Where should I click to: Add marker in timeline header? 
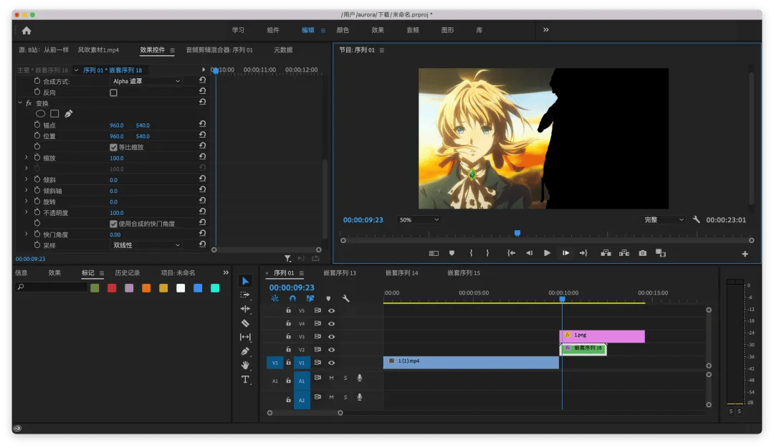click(x=328, y=298)
